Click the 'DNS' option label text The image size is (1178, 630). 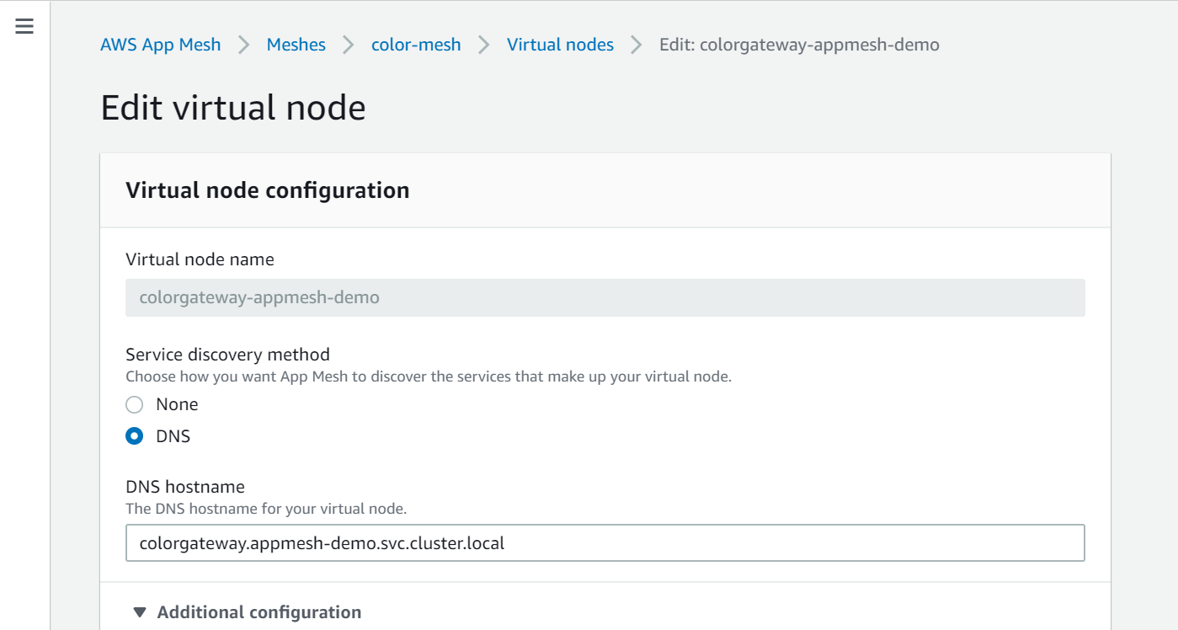(173, 436)
